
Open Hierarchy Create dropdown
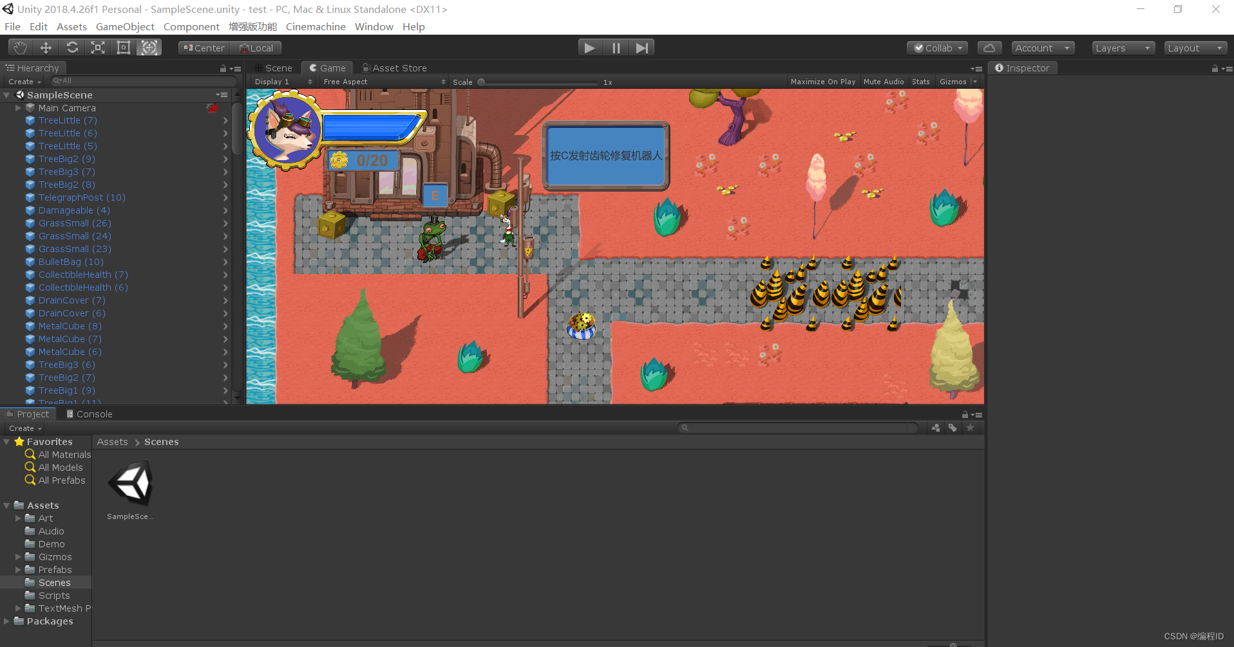pos(24,82)
